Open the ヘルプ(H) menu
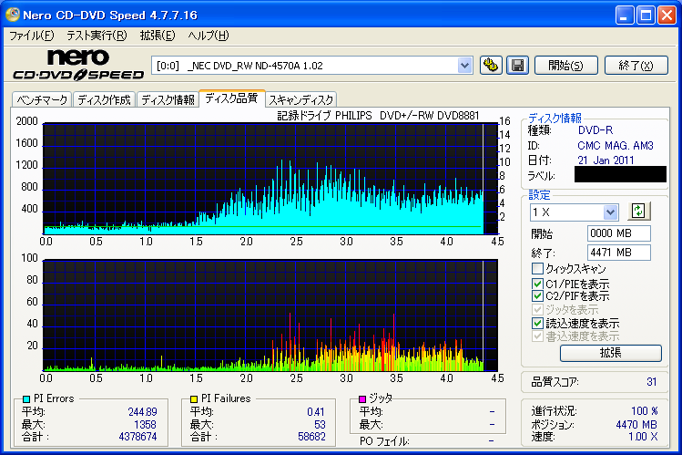682x455 pixels. coord(209,36)
